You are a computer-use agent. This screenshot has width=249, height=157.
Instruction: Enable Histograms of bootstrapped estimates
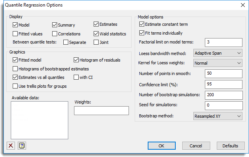(15, 69)
